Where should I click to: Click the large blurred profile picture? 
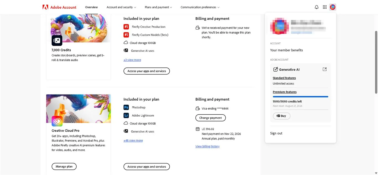(x=279, y=26)
